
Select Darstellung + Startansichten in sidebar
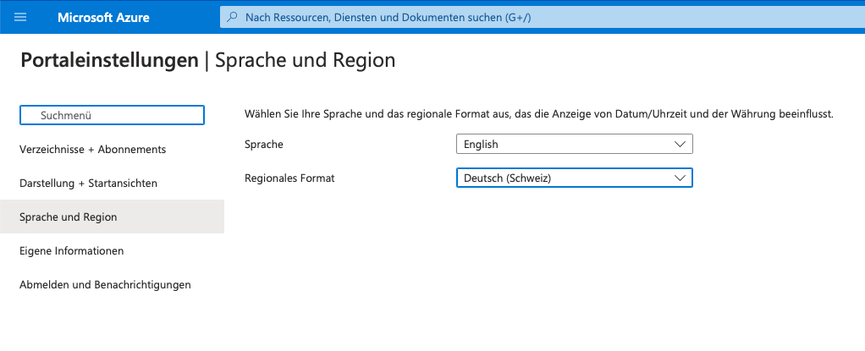point(88,184)
